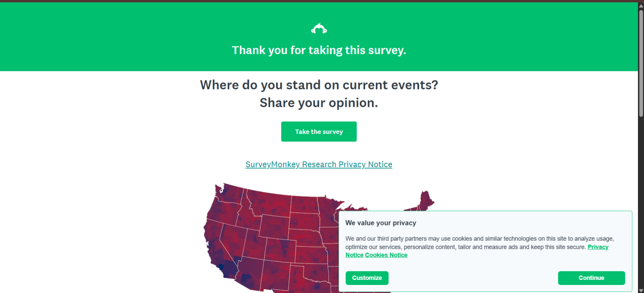644x293 pixels.
Task: Click Customize cookie preferences button
Action: (x=367, y=278)
